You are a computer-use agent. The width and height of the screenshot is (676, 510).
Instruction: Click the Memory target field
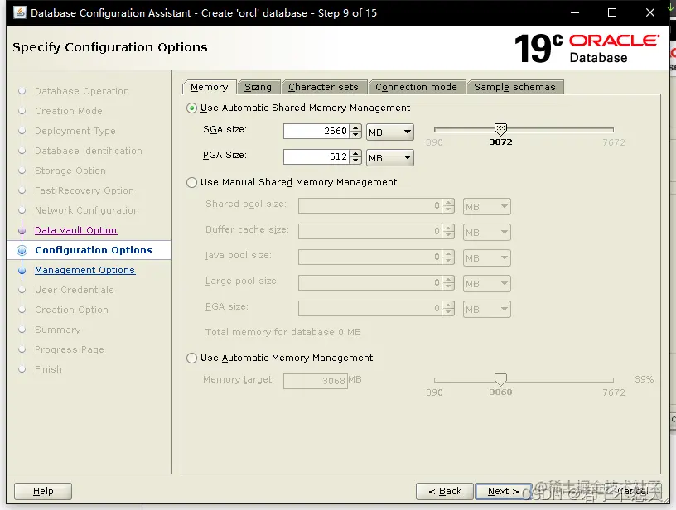pyautogui.click(x=316, y=381)
